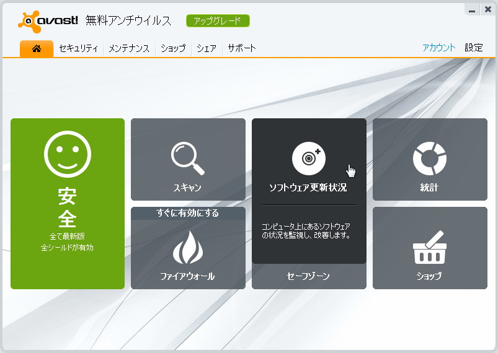Switch to the セキュリティ tab
The image size is (498, 353).
(x=78, y=48)
